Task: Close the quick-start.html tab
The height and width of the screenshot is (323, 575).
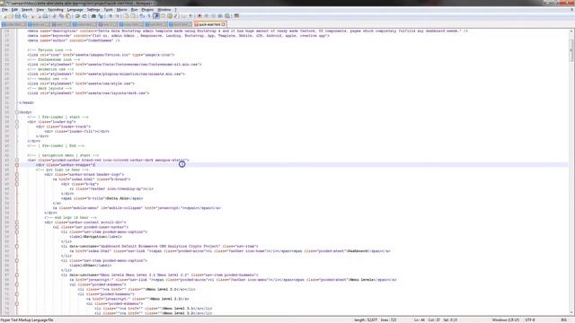Action: coord(224,24)
